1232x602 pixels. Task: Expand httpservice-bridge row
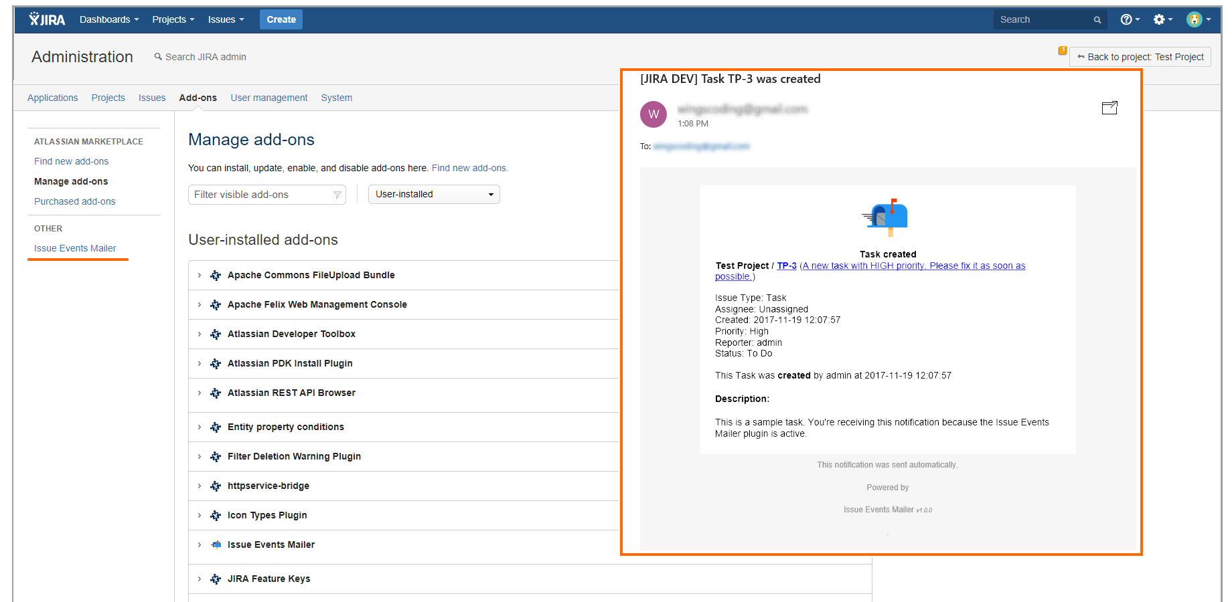200,486
